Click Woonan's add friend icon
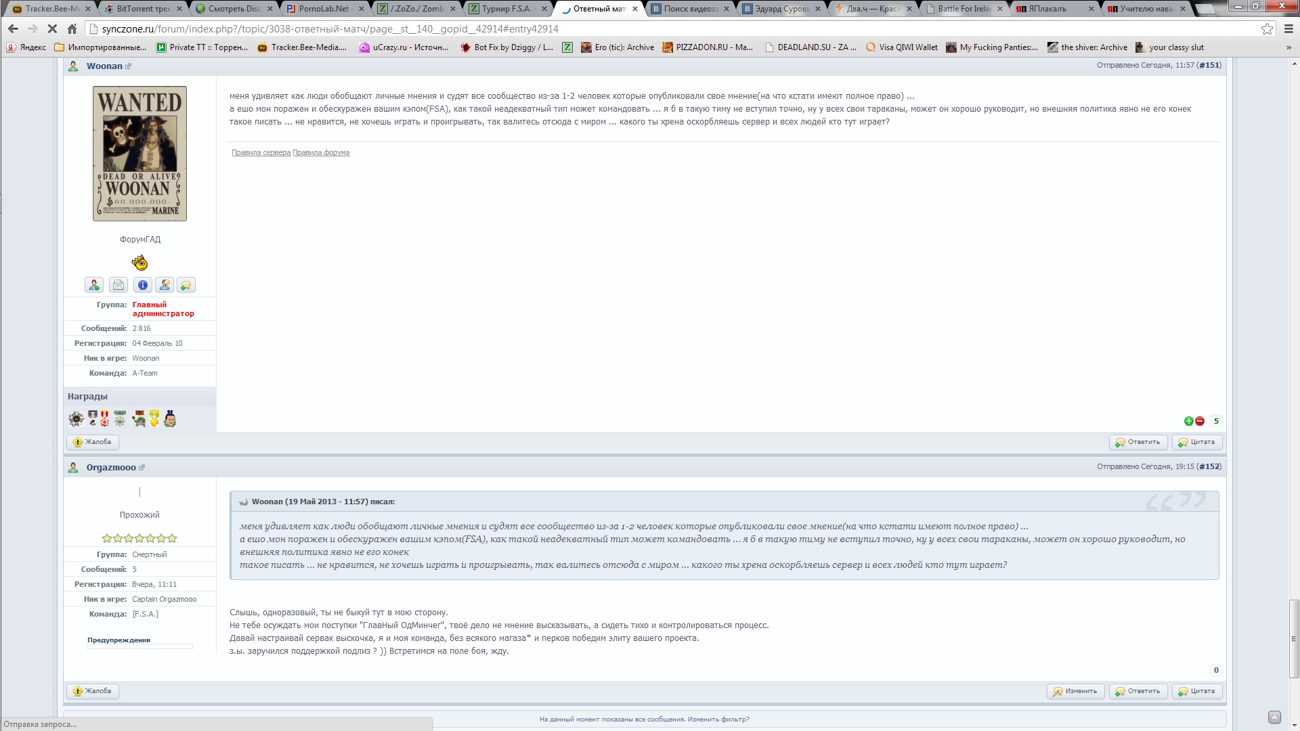This screenshot has height=731, width=1300. [x=94, y=285]
